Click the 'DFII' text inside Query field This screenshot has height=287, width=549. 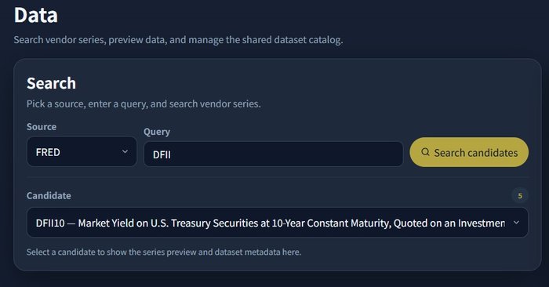click(x=162, y=154)
